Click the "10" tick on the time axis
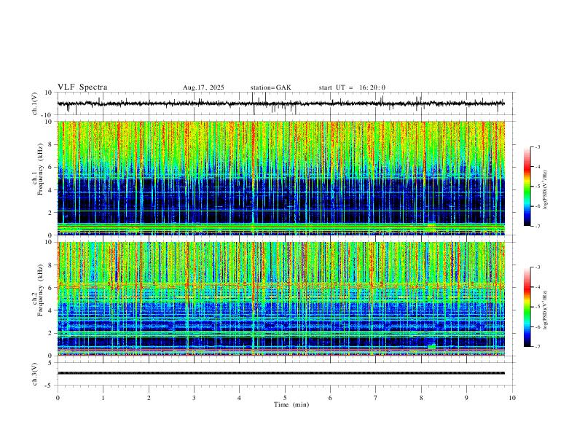The height and width of the screenshot is (446, 577). tap(512, 398)
